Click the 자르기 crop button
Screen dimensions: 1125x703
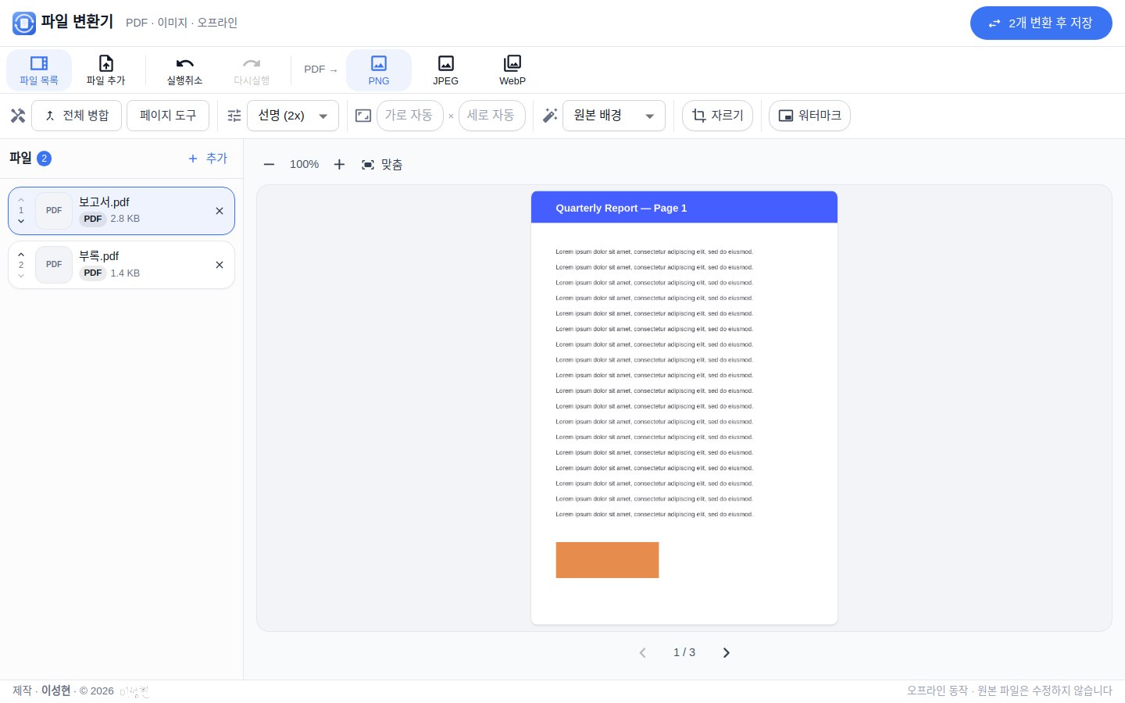coord(718,116)
